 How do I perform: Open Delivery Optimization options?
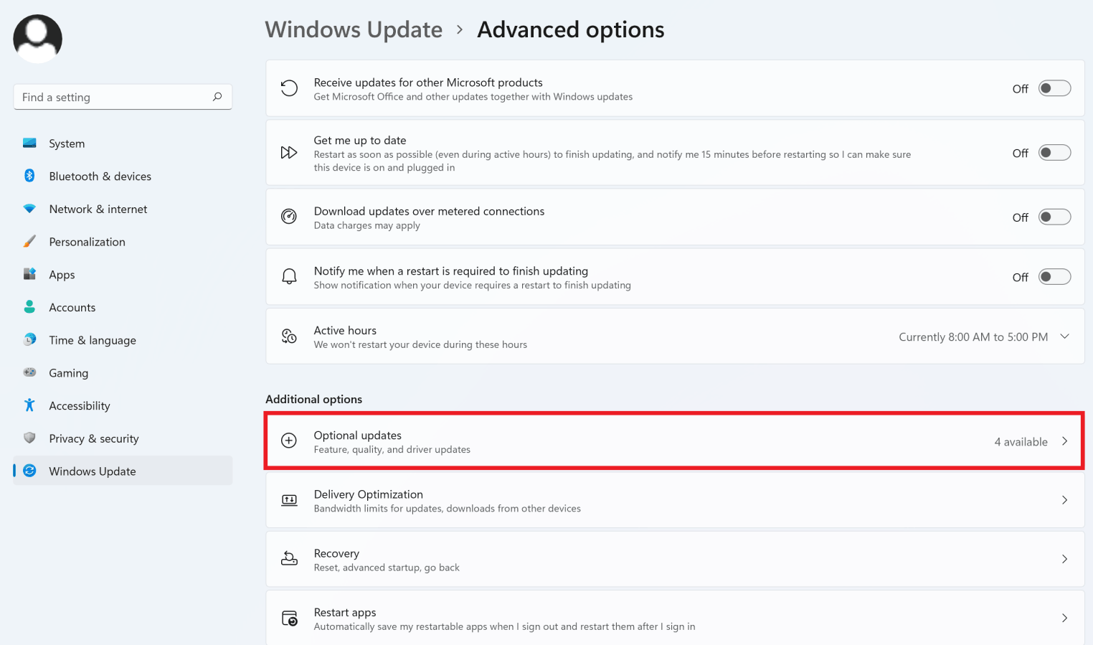pyautogui.click(x=674, y=500)
